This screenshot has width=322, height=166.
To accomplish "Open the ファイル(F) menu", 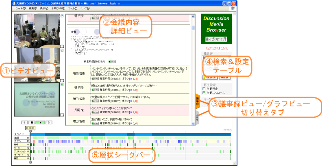I will pyautogui.click(x=21, y=9).
